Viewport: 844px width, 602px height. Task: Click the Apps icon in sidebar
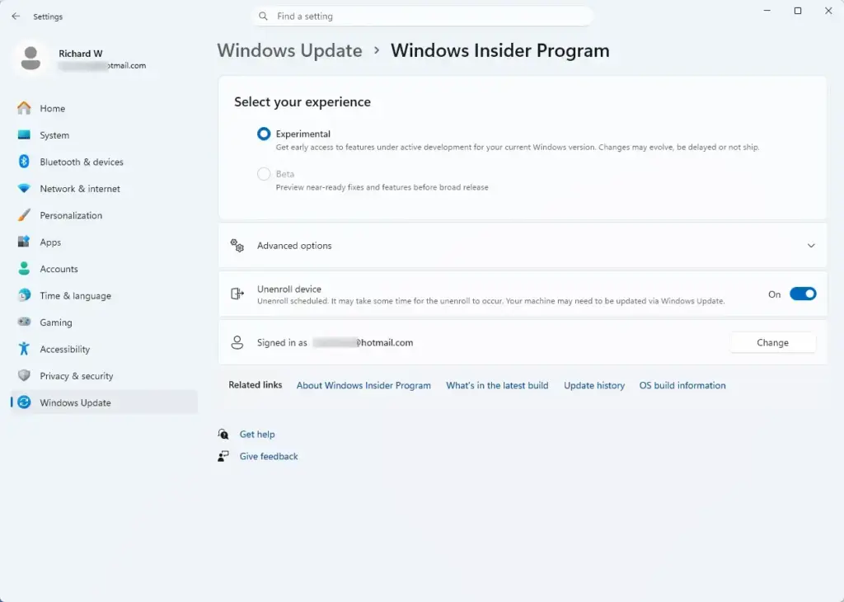click(x=24, y=242)
